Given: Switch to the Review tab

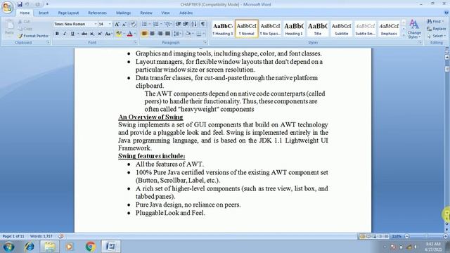Looking at the screenshot, I should tap(146, 13).
